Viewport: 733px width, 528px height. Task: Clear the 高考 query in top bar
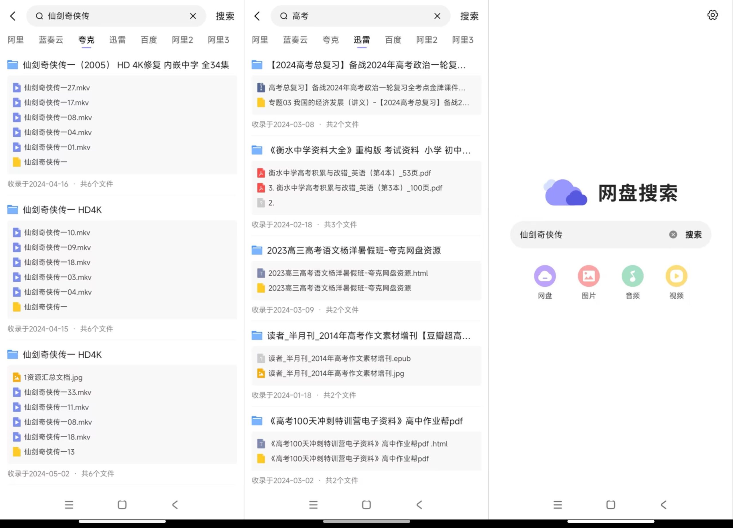[x=437, y=16]
